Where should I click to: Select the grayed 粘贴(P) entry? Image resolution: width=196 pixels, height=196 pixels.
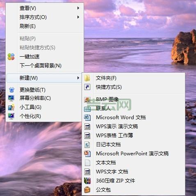point(45,39)
